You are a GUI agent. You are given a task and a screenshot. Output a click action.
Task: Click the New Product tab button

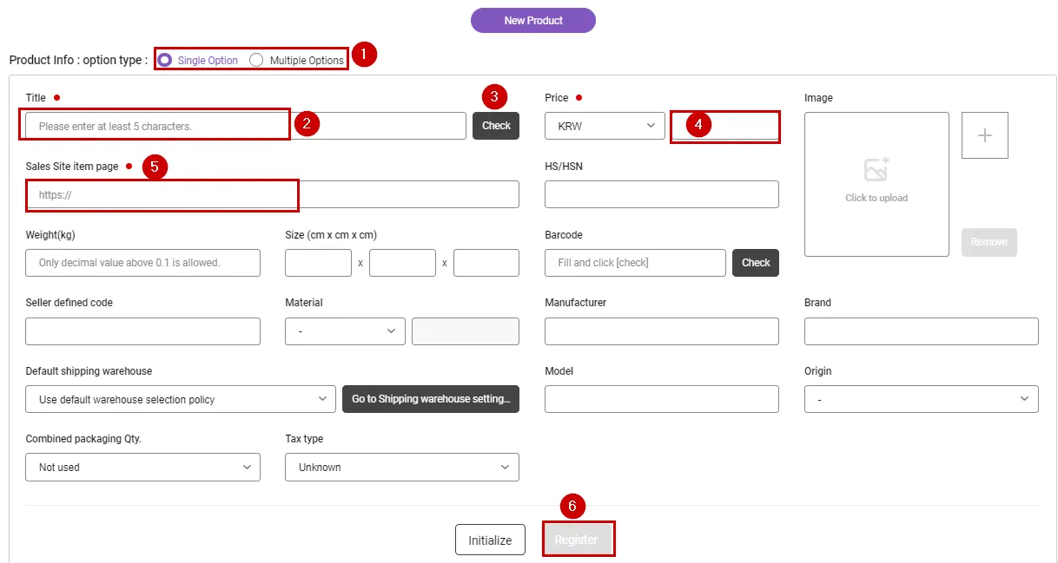point(532,21)
